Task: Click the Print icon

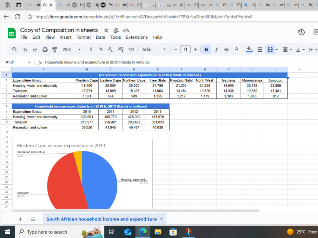Action: [x=45, y=50]
